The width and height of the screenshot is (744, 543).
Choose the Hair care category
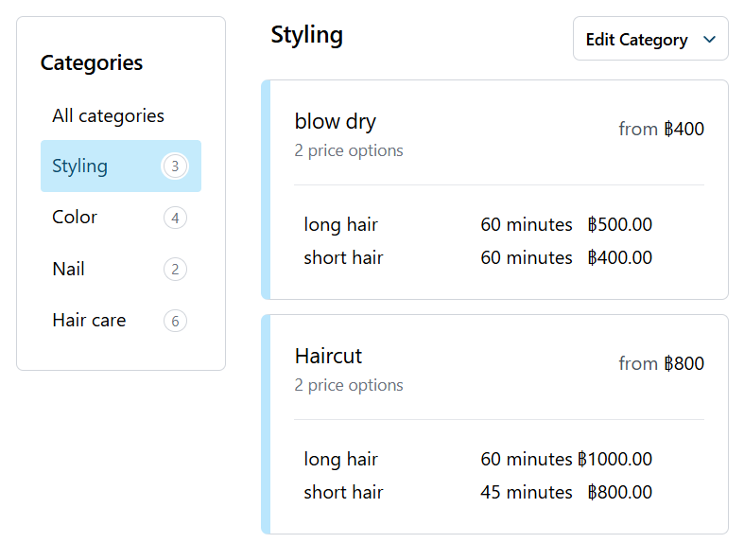pyautogui.click(x=89, y=321)
